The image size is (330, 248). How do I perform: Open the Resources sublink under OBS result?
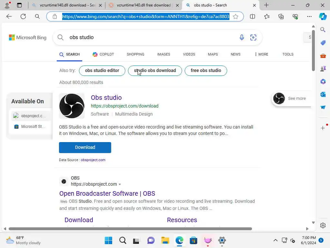tap(182, 220)
